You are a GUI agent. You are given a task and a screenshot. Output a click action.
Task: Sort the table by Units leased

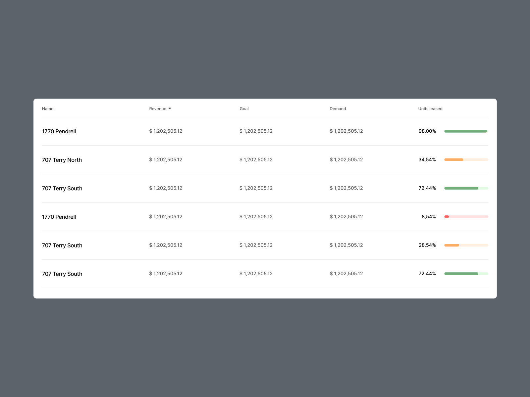(x=430, y=109)
